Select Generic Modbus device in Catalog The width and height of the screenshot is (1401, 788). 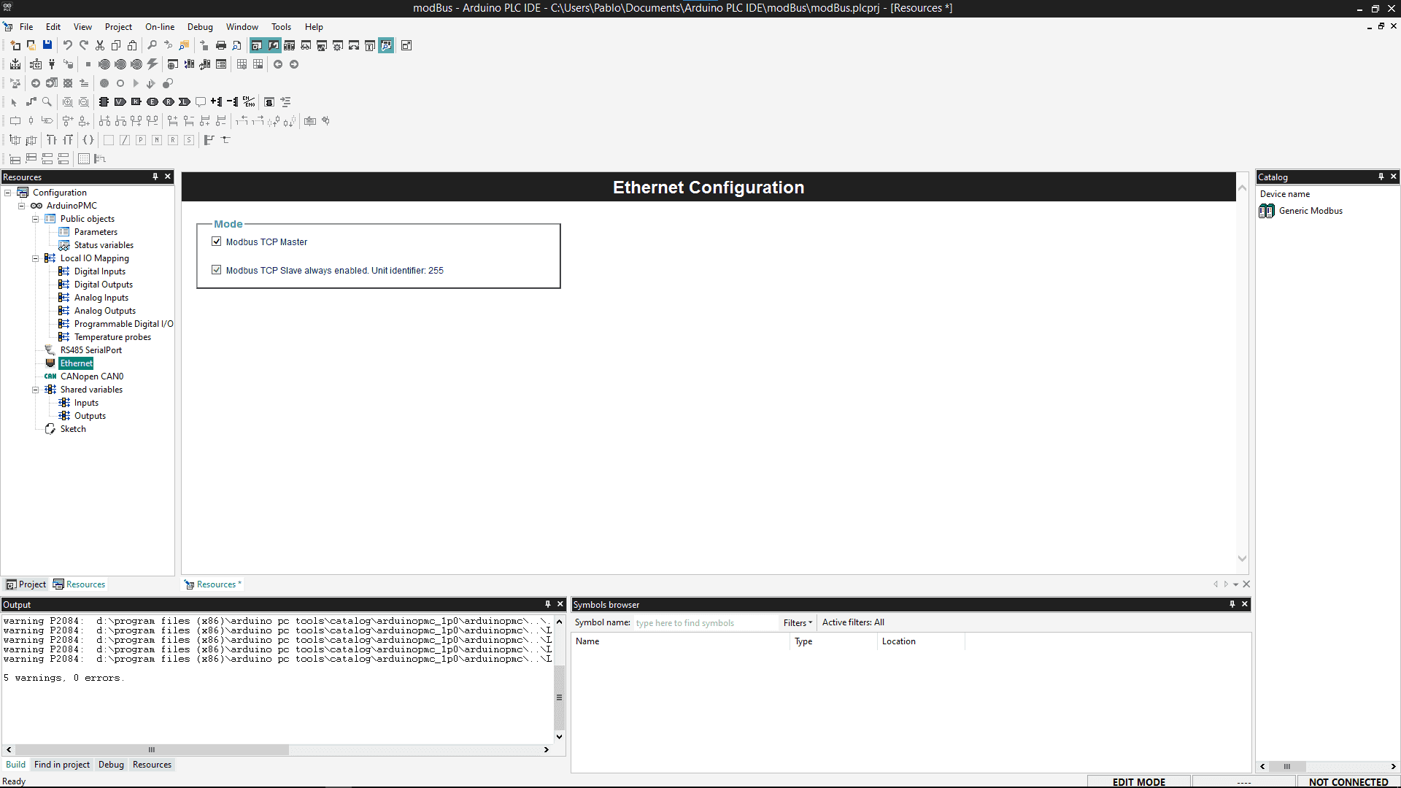click(1310, 211)
